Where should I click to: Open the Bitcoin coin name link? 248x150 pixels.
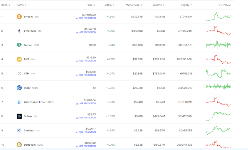point(28,17)
